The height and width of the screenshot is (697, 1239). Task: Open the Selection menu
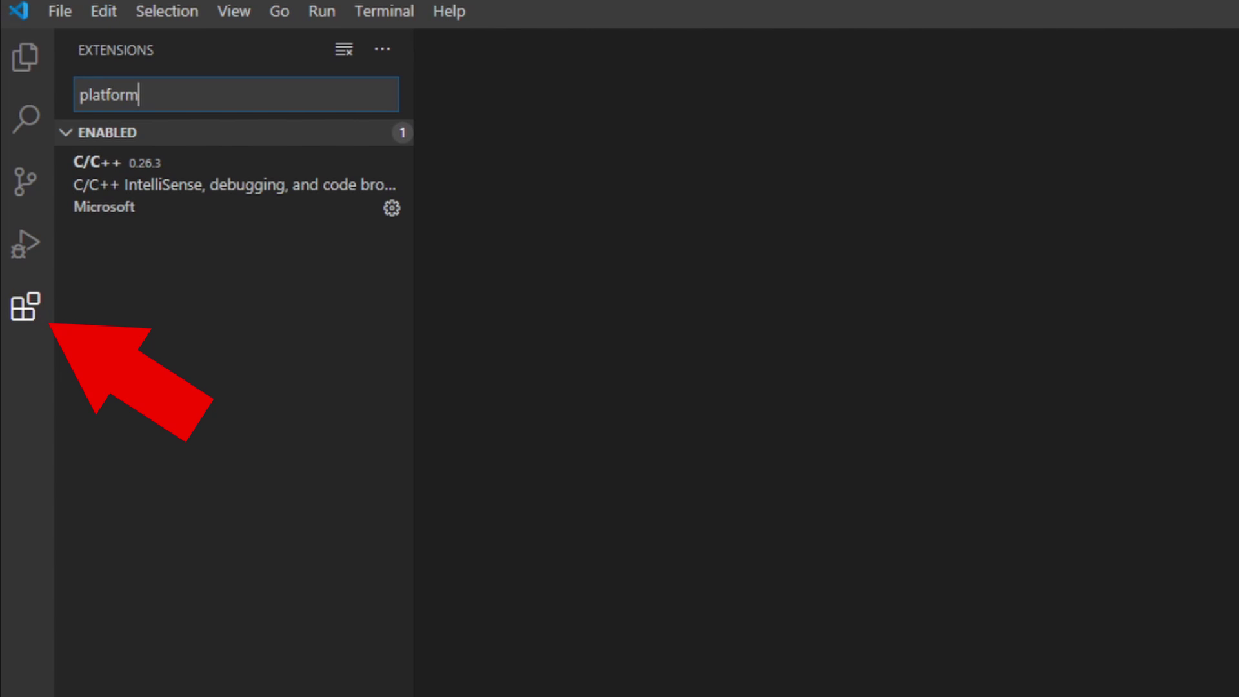[166, 11]
